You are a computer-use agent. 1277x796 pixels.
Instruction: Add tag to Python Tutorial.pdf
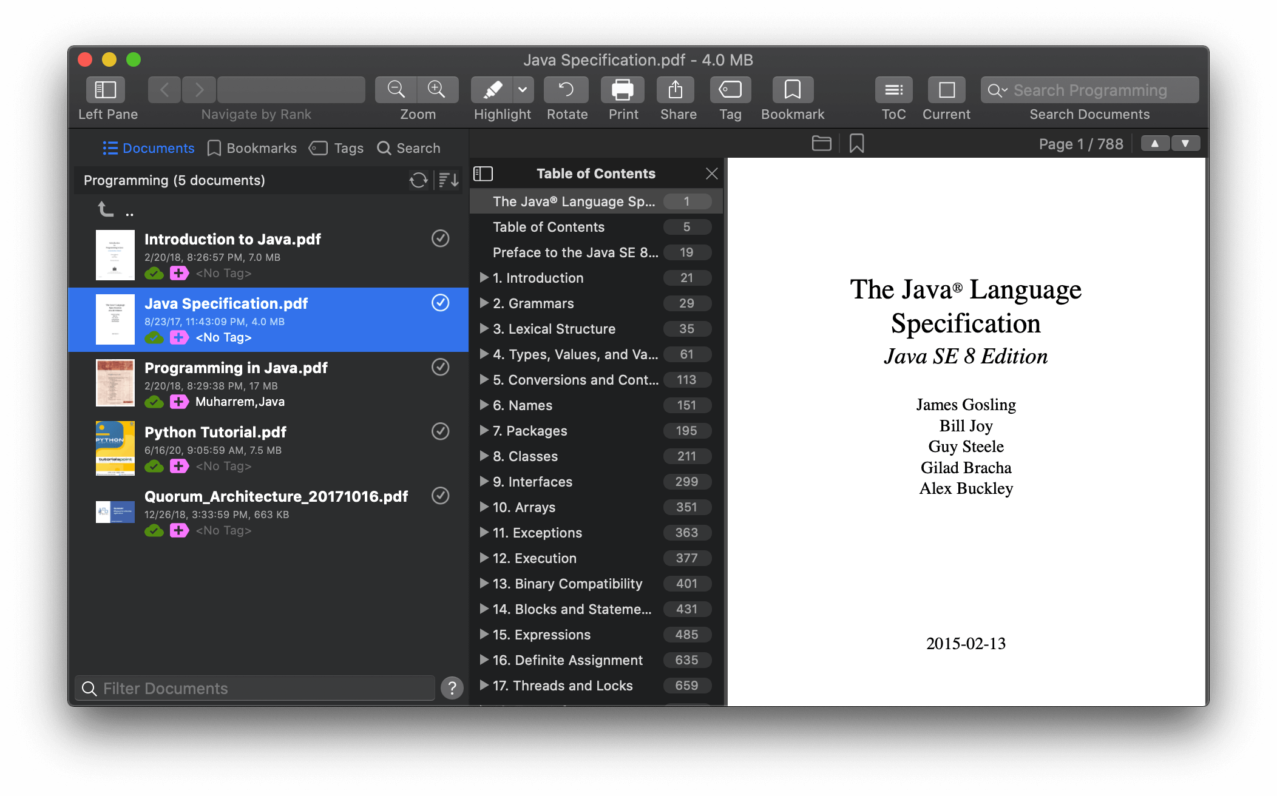click(x=179, y=466)
